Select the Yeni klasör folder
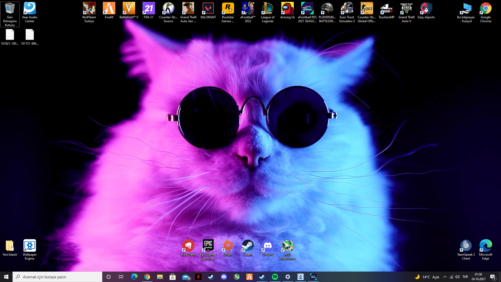 coord(10,248)
